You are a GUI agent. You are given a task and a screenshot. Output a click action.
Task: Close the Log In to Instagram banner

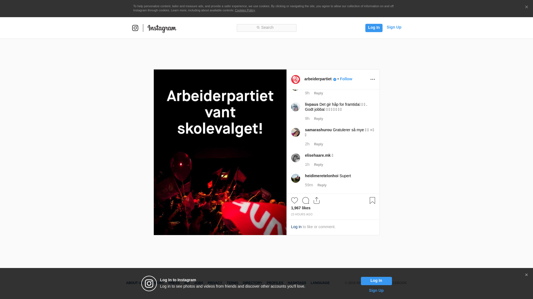click(x=526, y=275)
